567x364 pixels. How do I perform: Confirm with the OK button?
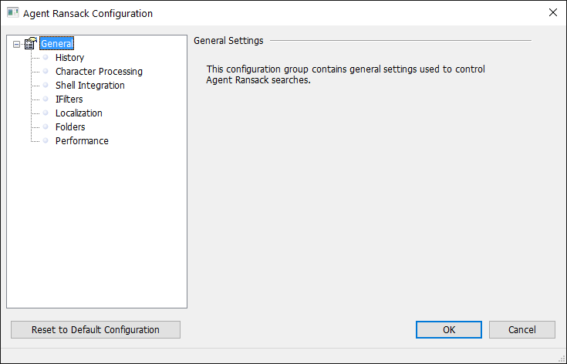click(x=449, y=329)
